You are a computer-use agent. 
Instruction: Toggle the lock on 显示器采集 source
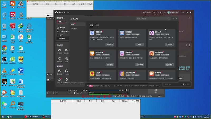(x=87, y=90)
